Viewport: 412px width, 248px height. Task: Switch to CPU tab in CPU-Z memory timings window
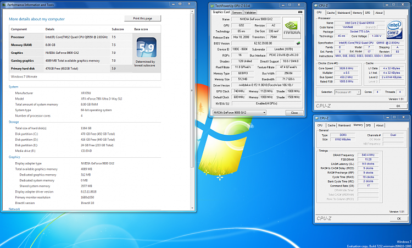click(320, 125)
